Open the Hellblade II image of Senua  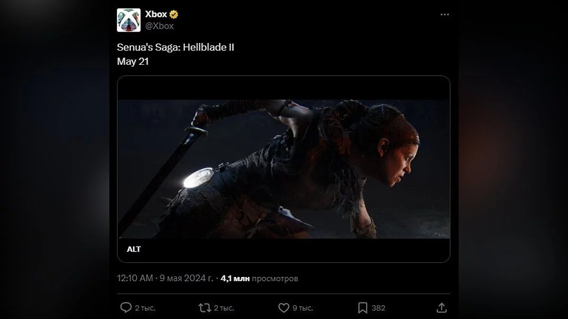click(284, 169)
